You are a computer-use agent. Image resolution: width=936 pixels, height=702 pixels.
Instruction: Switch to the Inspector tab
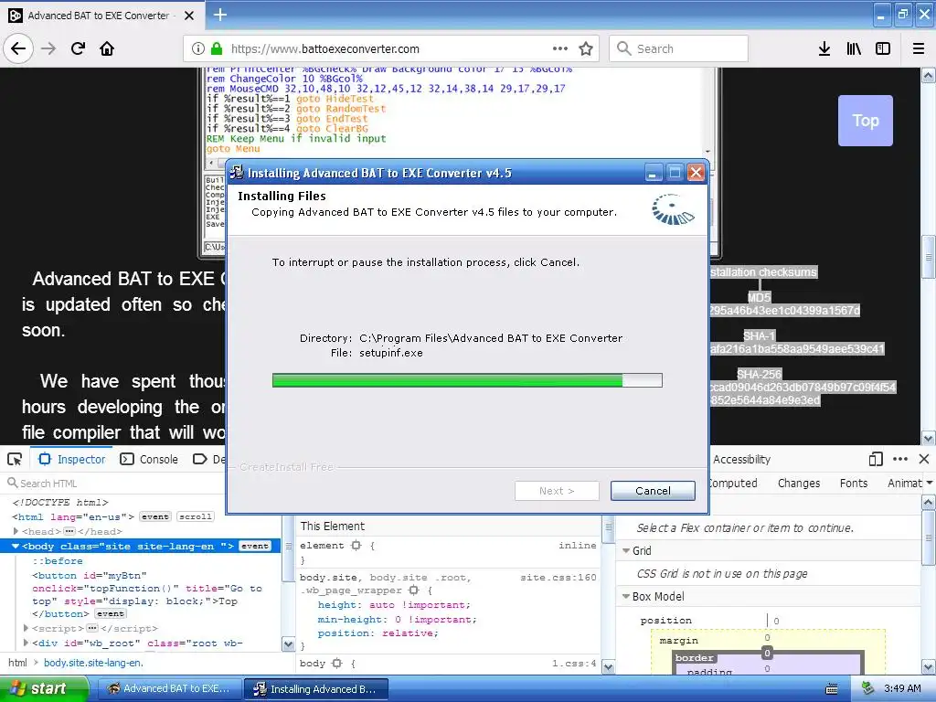[71, 459]
